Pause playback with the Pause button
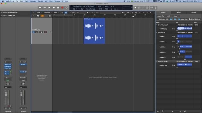 click(x=58, y=8)
